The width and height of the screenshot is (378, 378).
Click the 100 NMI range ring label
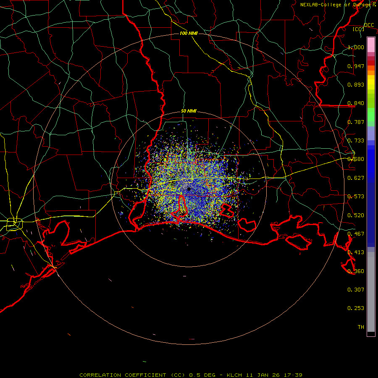point(189,33)
